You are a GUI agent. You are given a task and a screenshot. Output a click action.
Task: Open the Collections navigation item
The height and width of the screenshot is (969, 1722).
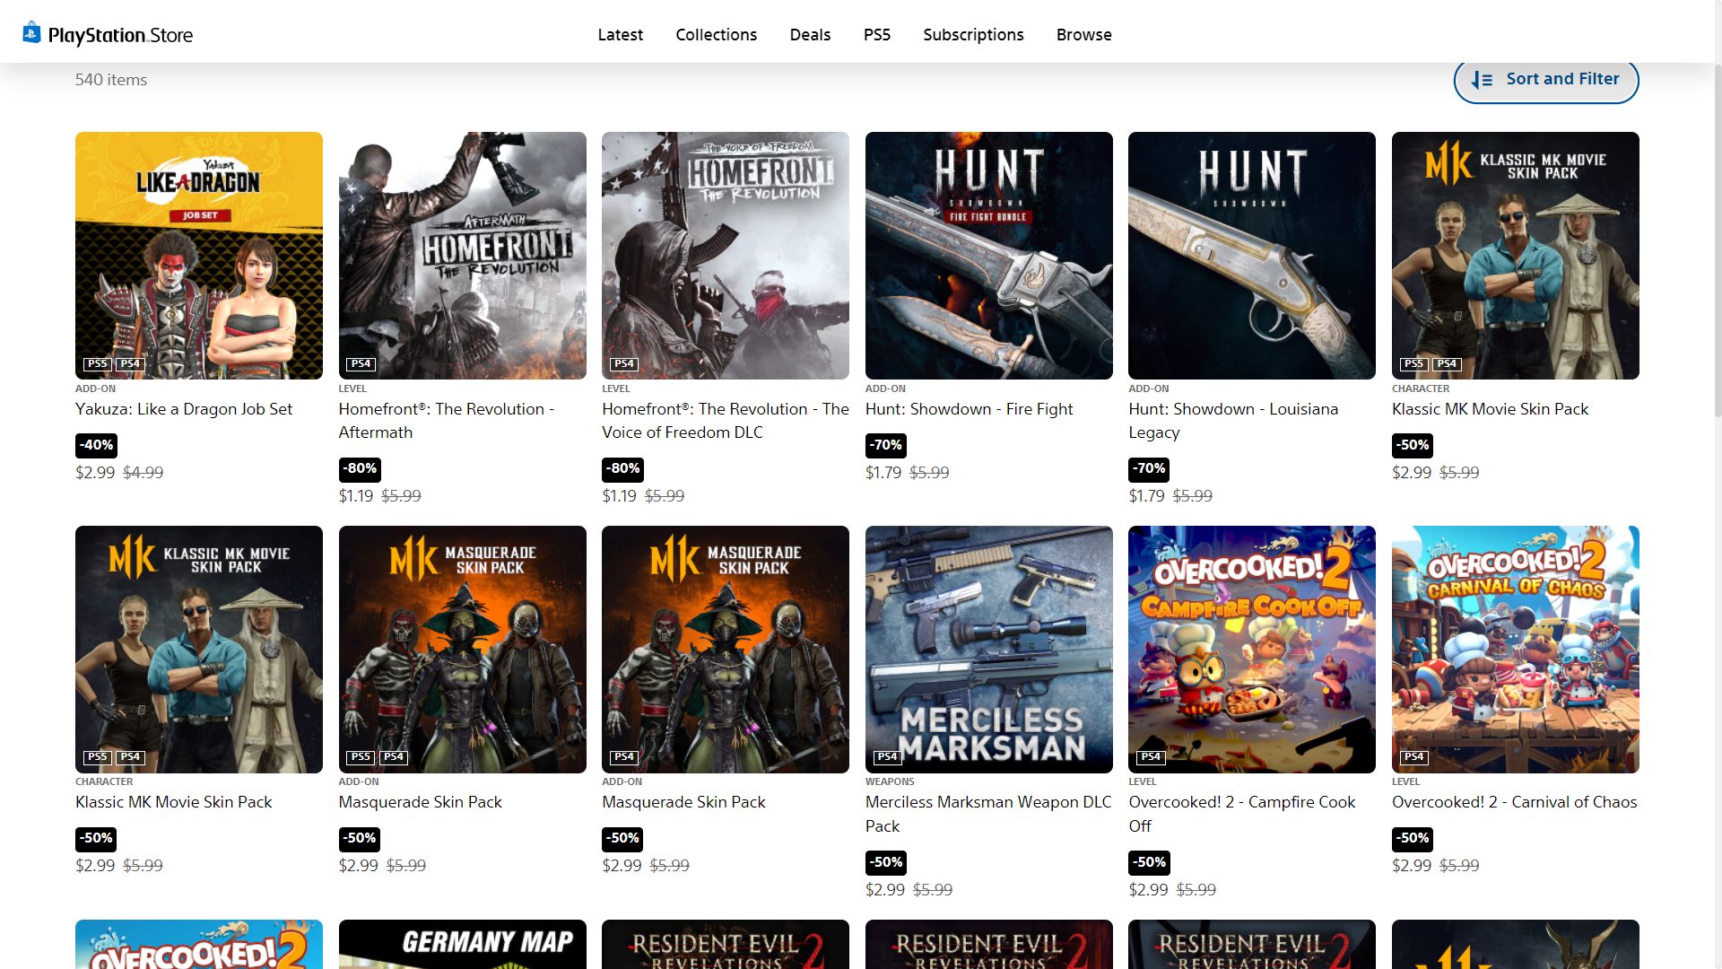pyautogui.click(x=716, y=34)
